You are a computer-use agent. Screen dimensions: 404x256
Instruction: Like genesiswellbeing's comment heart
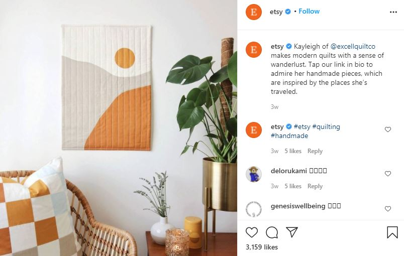click(388, 209)
